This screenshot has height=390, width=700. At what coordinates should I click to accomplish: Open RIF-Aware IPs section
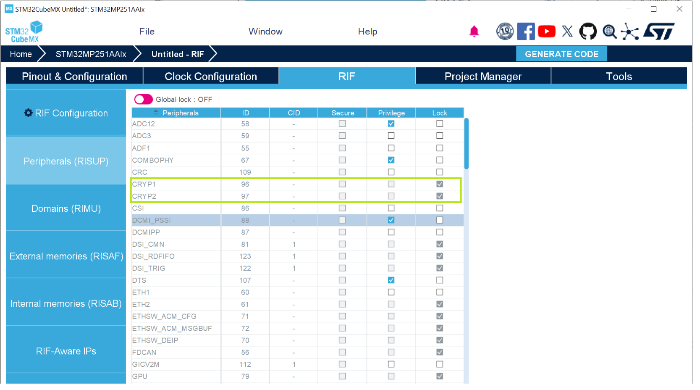coord(66,351)
